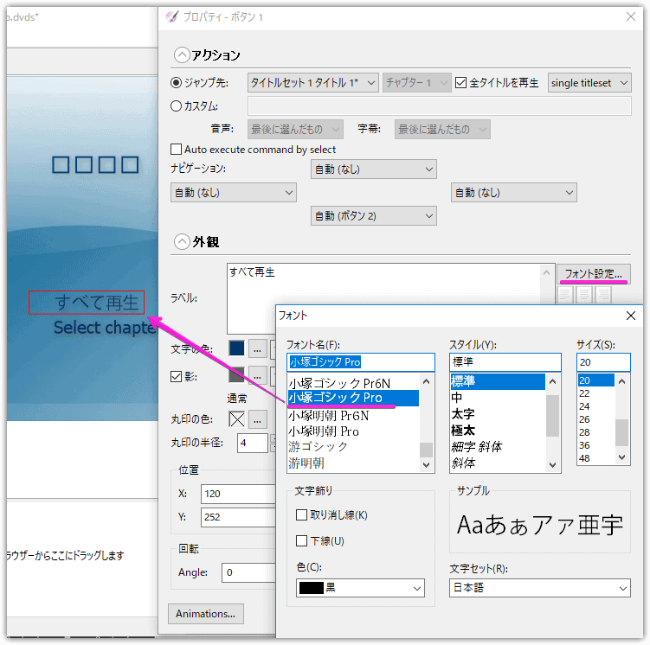
Task: Close the フォント dialog with X
Action: pyautogui.click(x=633, y=316)
